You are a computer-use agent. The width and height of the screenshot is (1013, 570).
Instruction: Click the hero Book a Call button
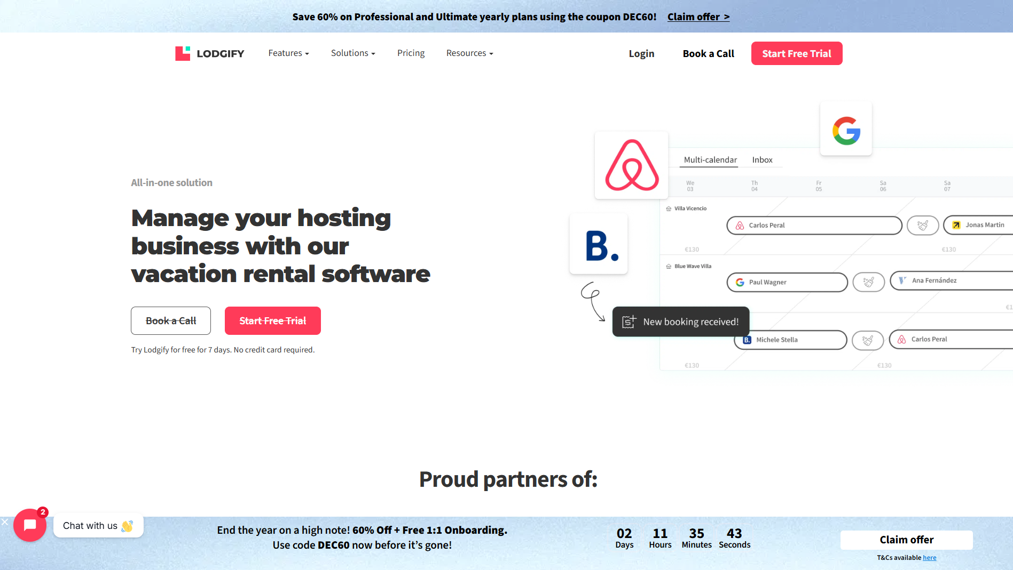(171, 321)
